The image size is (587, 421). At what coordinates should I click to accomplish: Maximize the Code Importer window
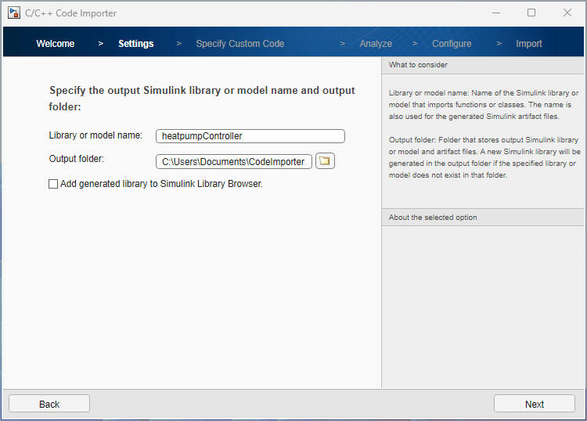tap(531, 13)
